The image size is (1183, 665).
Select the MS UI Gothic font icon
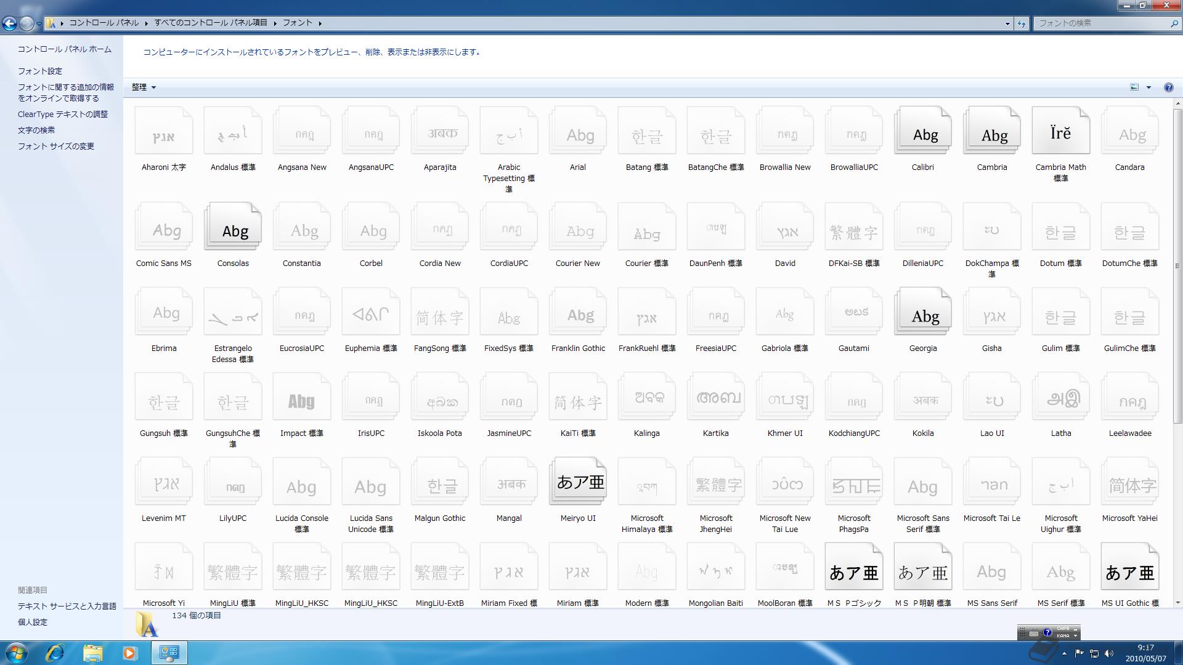coord(1129,566)
